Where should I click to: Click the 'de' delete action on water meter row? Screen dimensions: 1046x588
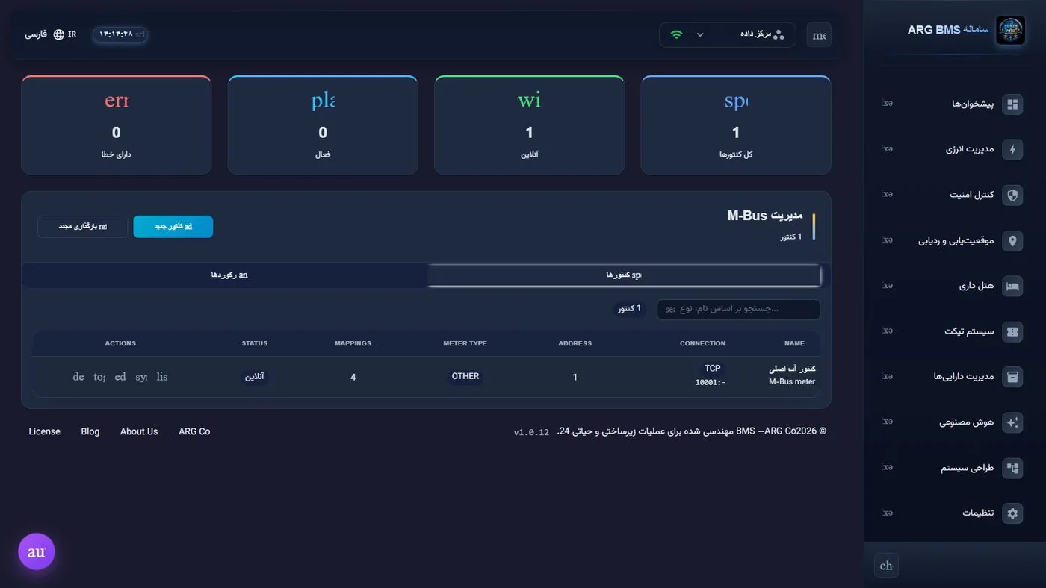(x=78, y=377)
